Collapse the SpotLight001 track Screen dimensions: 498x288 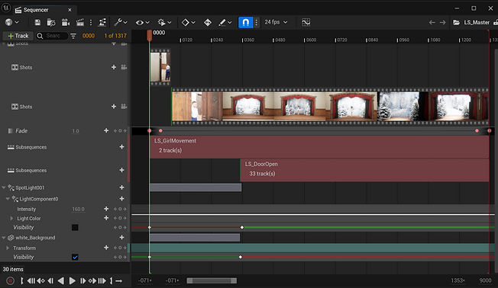(4, 187)
